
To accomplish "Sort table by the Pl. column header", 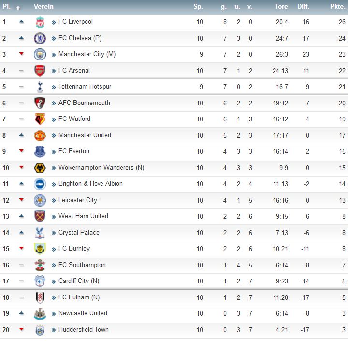I will (x=6, y=6).
